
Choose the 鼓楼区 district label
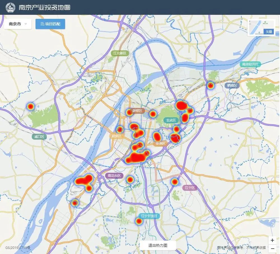137,111
